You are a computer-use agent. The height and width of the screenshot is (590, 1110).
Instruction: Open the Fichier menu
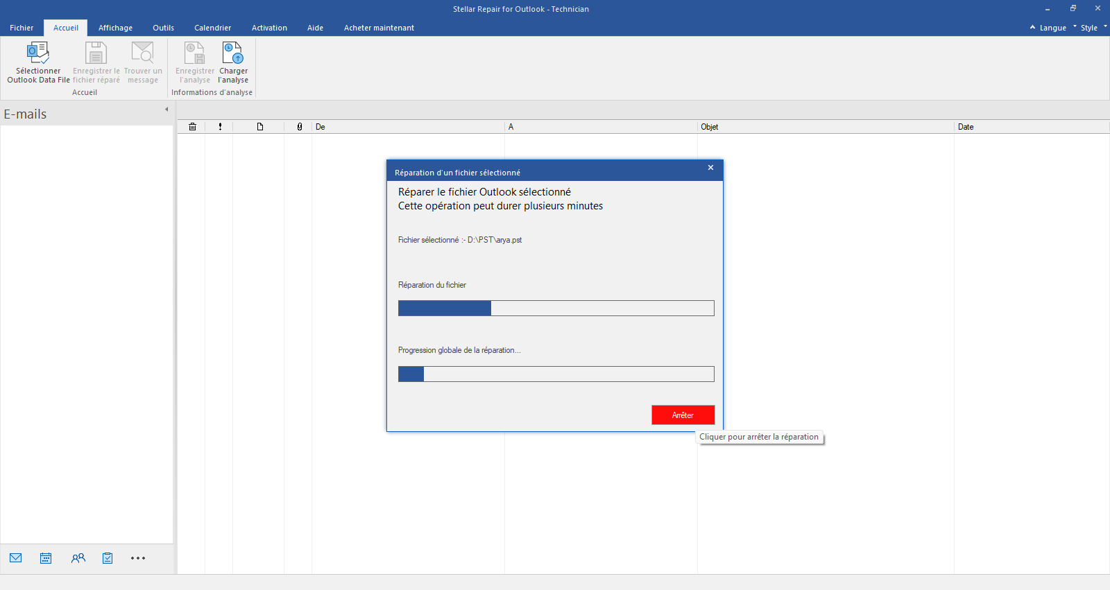click(x=22, y=28)
